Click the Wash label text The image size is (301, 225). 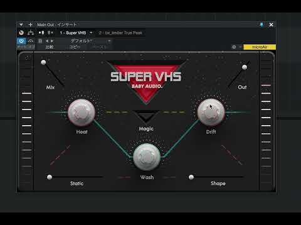(x=147, y=177)
